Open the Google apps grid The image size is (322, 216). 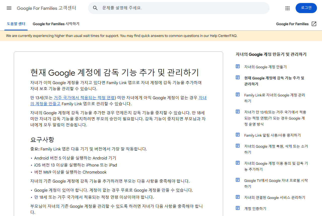click(x=288, y=8)
